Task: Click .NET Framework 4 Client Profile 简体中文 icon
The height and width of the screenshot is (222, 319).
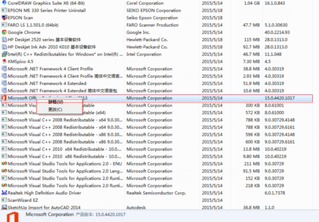Action: [x=4, y=76]
